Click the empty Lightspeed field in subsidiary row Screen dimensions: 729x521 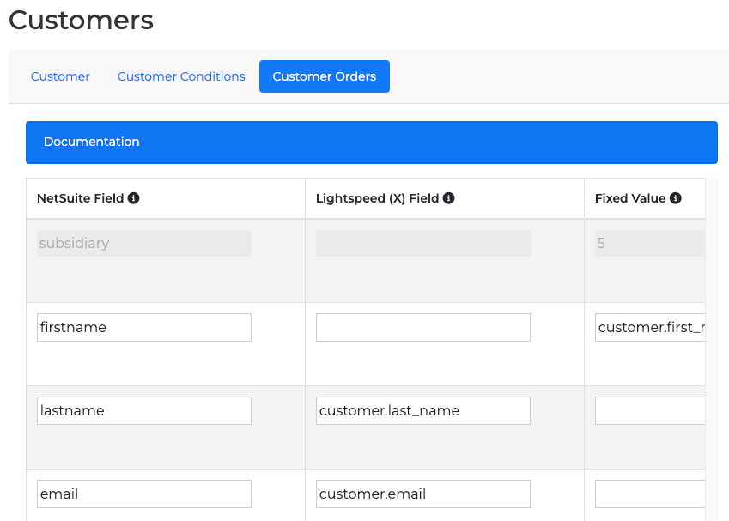[422, 243]
